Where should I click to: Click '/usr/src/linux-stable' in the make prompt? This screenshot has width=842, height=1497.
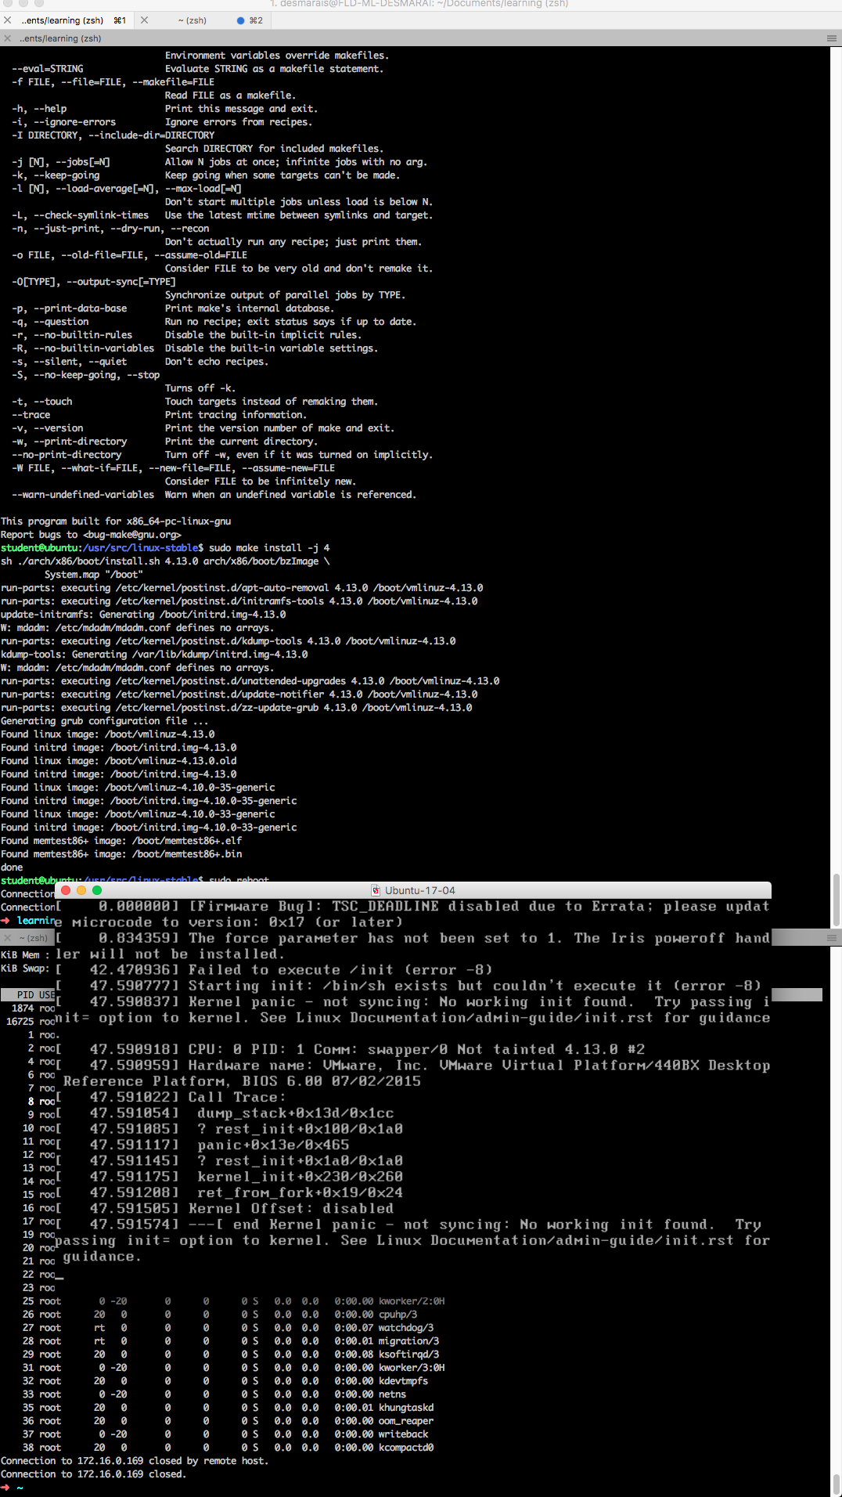(142, 548)
